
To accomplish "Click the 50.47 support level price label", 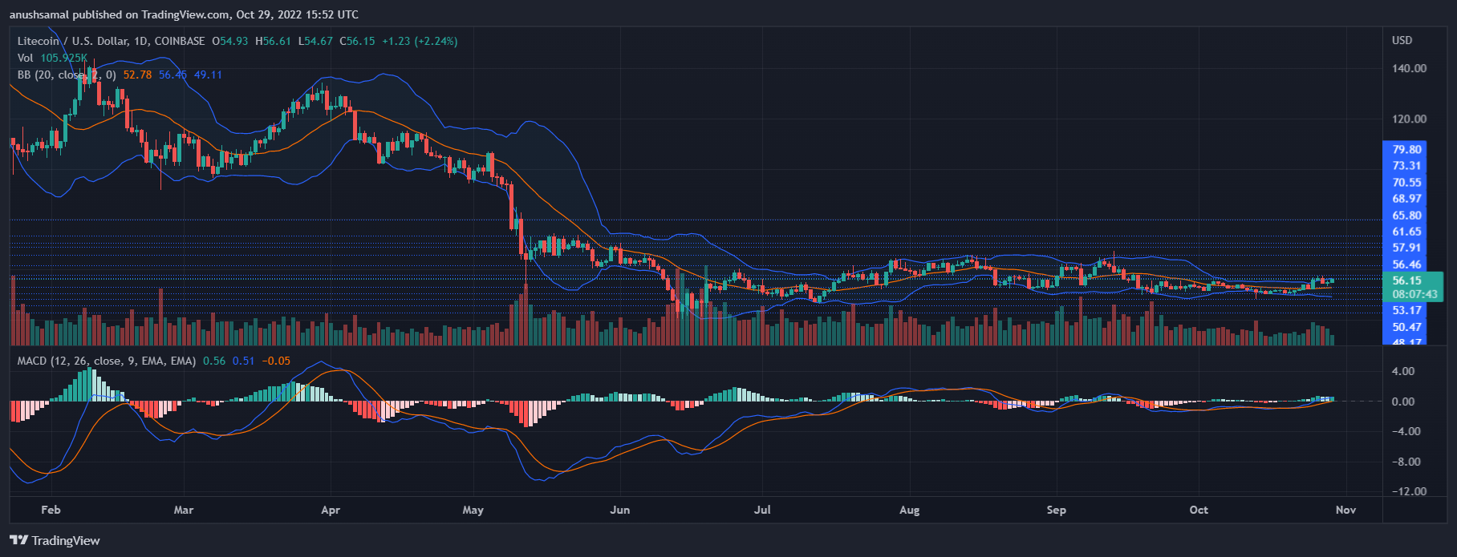I will coord(1407,327).
